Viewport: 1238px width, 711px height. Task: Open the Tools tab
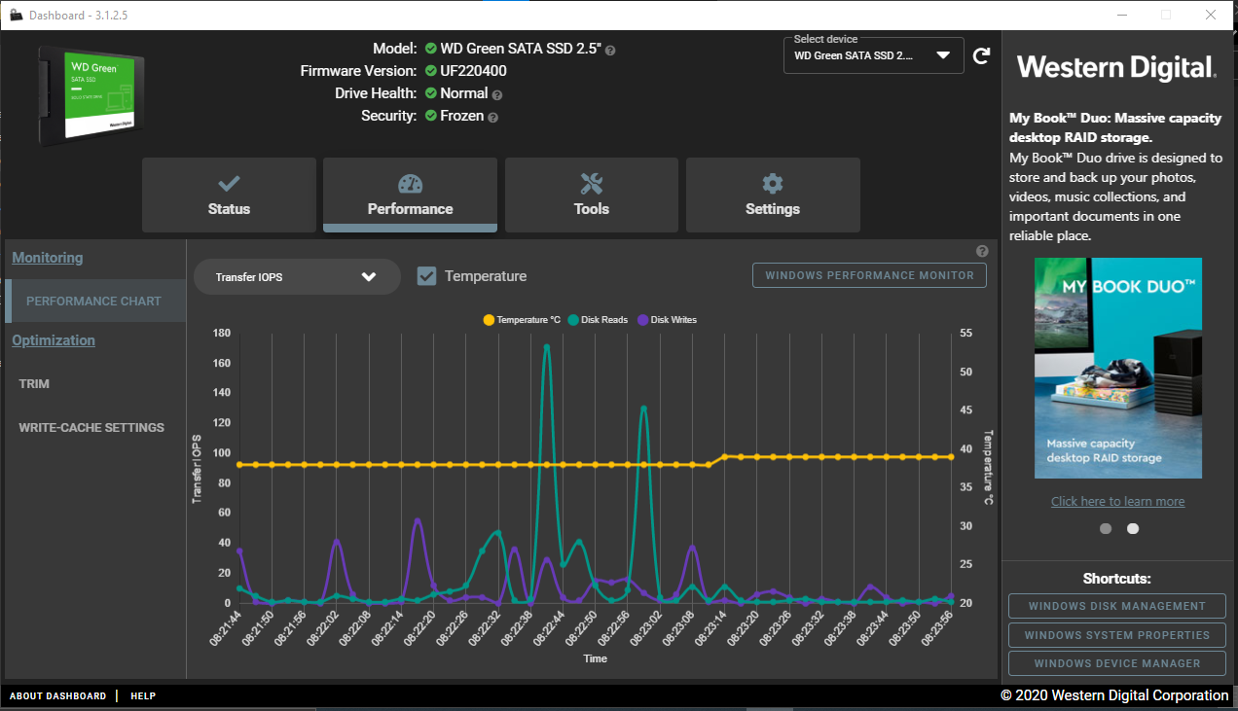pyautogui.click(x=592, y=195)
